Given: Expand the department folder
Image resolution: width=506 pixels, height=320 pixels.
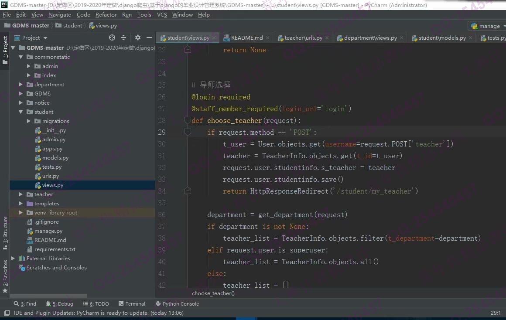Looking at the screenshot, I should [x=21, y=85].
